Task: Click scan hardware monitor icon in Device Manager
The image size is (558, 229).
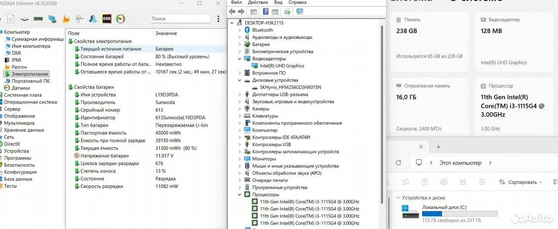Action: pos(299,11)
